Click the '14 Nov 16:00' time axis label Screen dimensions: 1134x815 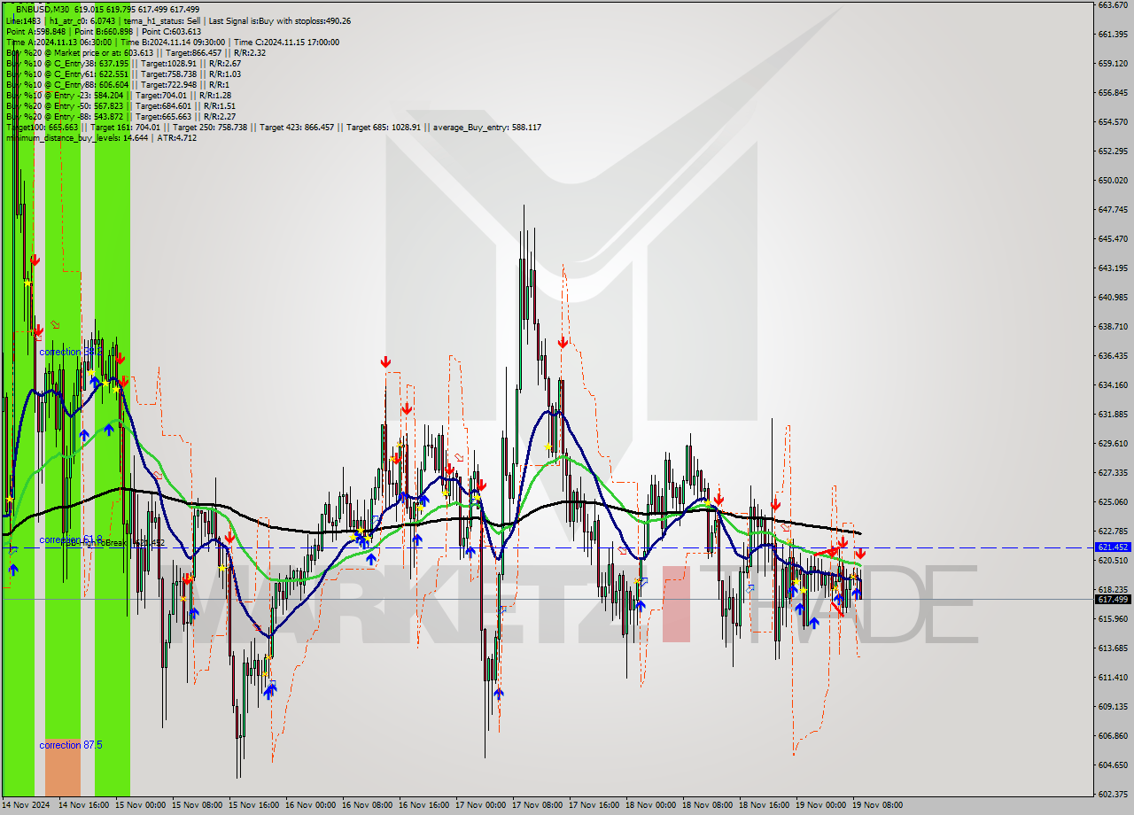coord(83,805)
